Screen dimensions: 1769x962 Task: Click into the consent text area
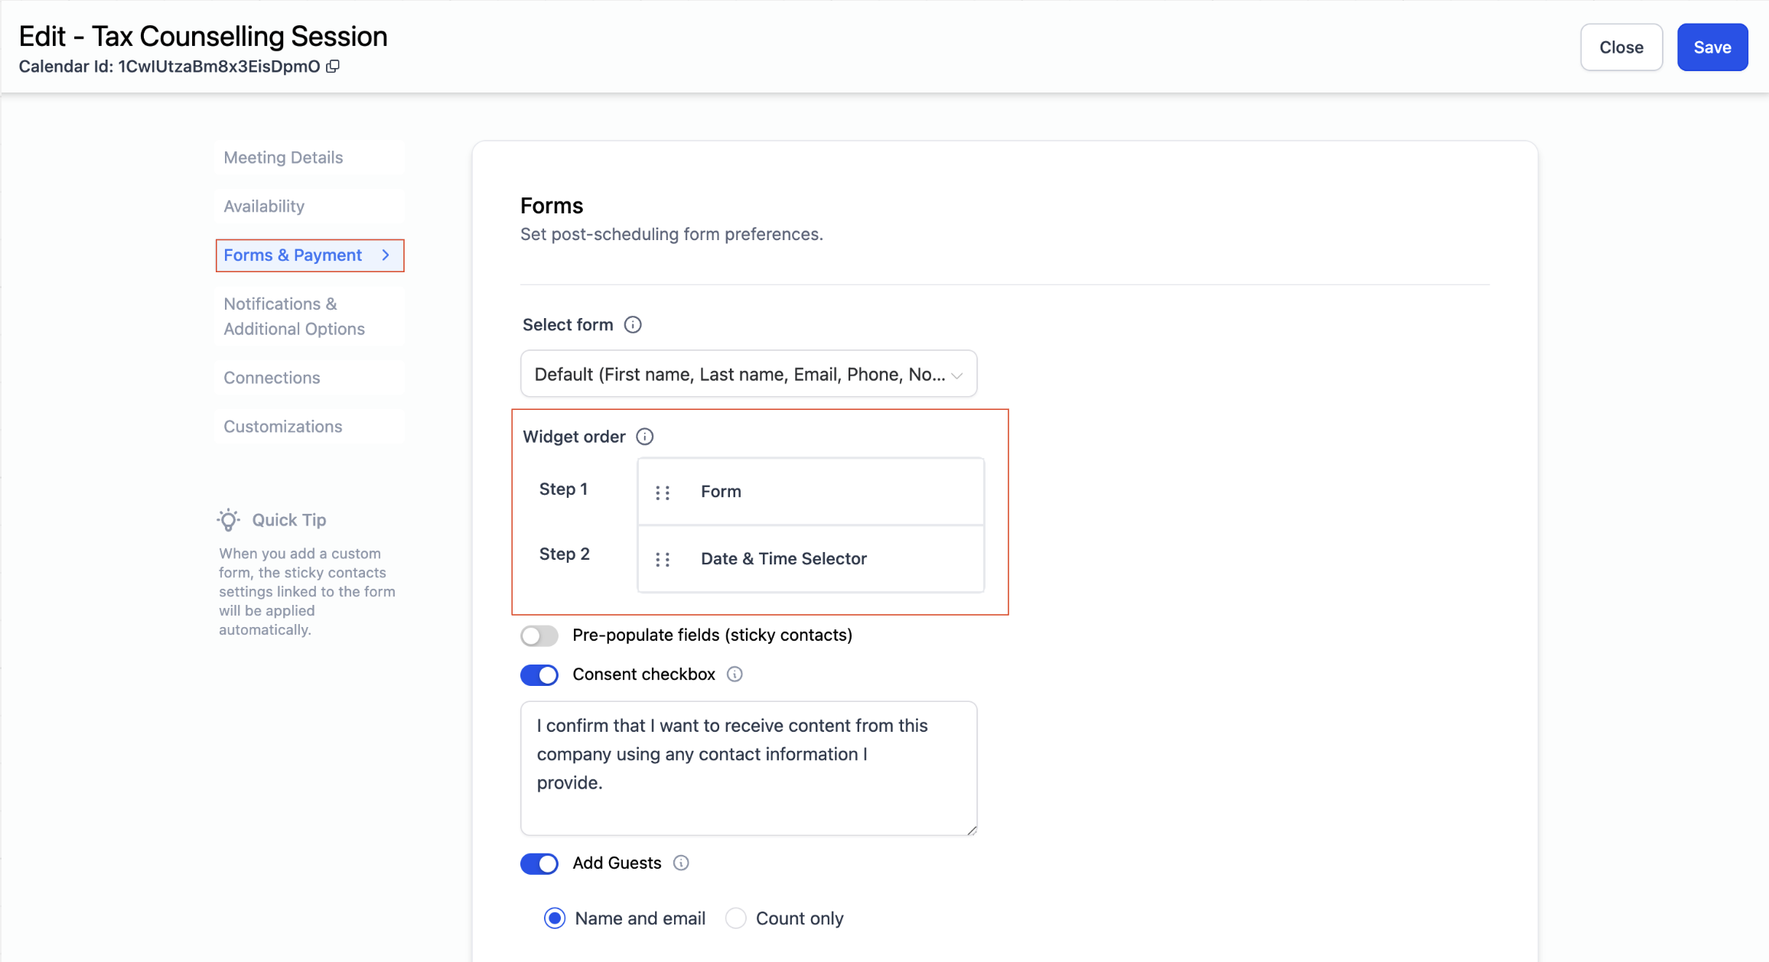[748, 768]
